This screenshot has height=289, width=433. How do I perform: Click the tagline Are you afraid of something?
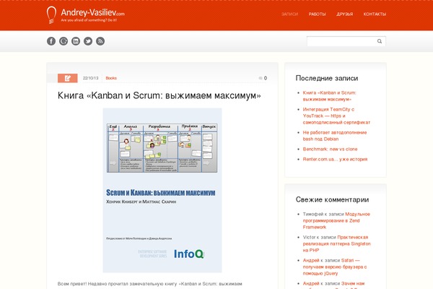(x=89, y=20)
